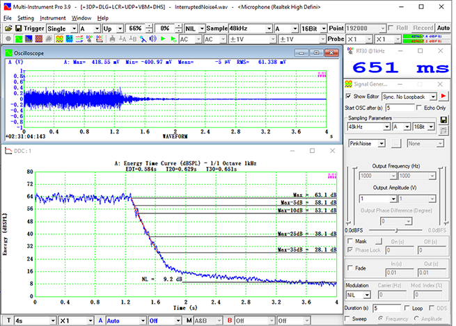Click the red play button in Signal Generator
Viewport: 456px width, 326px height.
tap(442, 96)
